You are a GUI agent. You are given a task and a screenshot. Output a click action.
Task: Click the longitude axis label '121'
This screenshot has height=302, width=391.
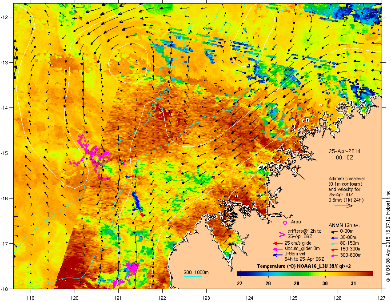coord(119,298)
